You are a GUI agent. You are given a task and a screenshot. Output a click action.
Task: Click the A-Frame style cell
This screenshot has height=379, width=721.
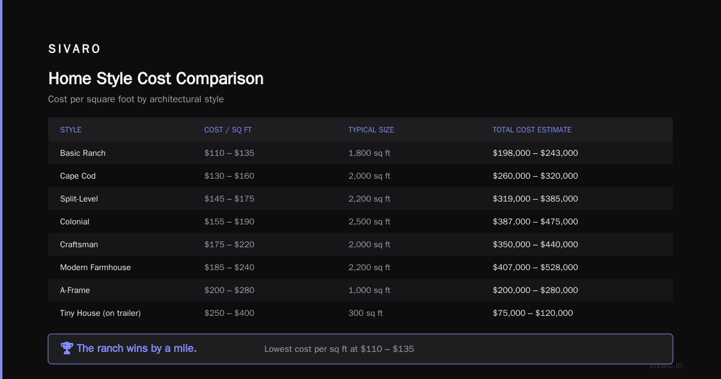coord(75,290)
